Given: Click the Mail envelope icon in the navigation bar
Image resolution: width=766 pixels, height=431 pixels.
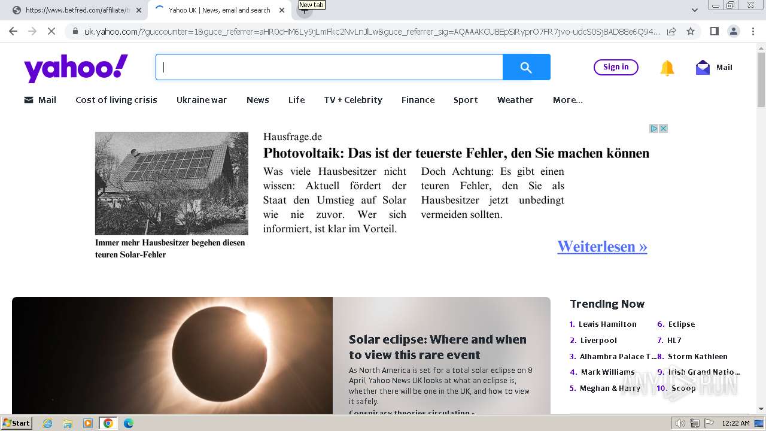Looking at the screenshot, I should pyautogui.click(x=29, y=100).
